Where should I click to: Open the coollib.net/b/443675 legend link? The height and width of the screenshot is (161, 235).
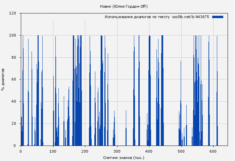coord(190,17)
